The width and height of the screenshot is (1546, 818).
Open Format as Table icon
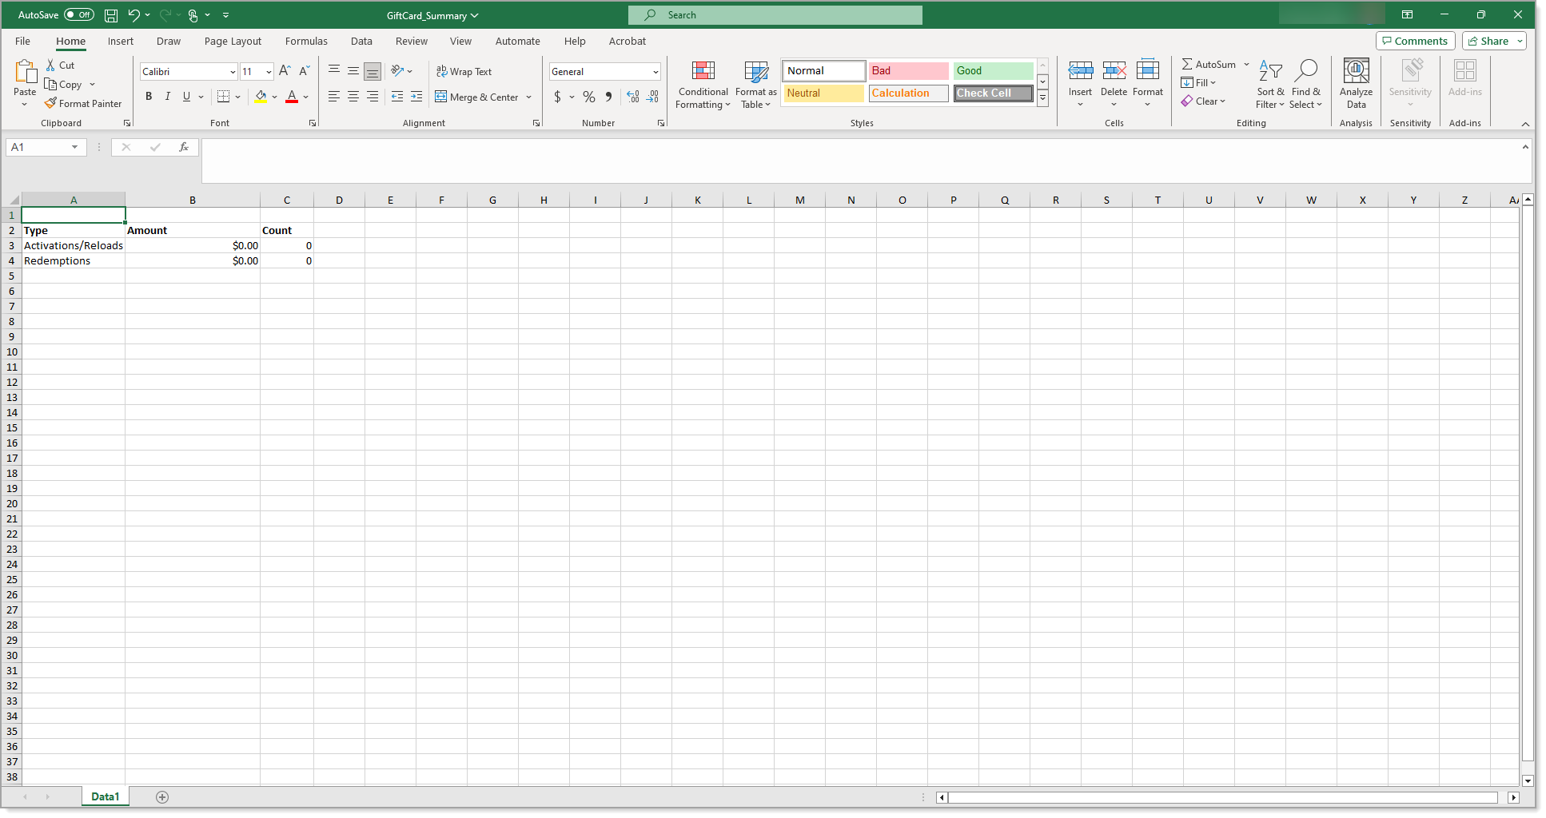pyautogui.click(x=756, y=71)
